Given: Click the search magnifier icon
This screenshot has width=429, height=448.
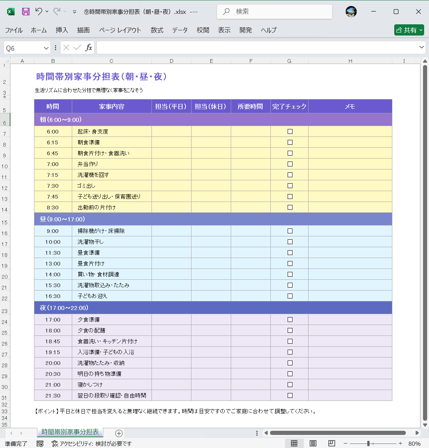Looking at the screenshot, I should pos(226,12).
